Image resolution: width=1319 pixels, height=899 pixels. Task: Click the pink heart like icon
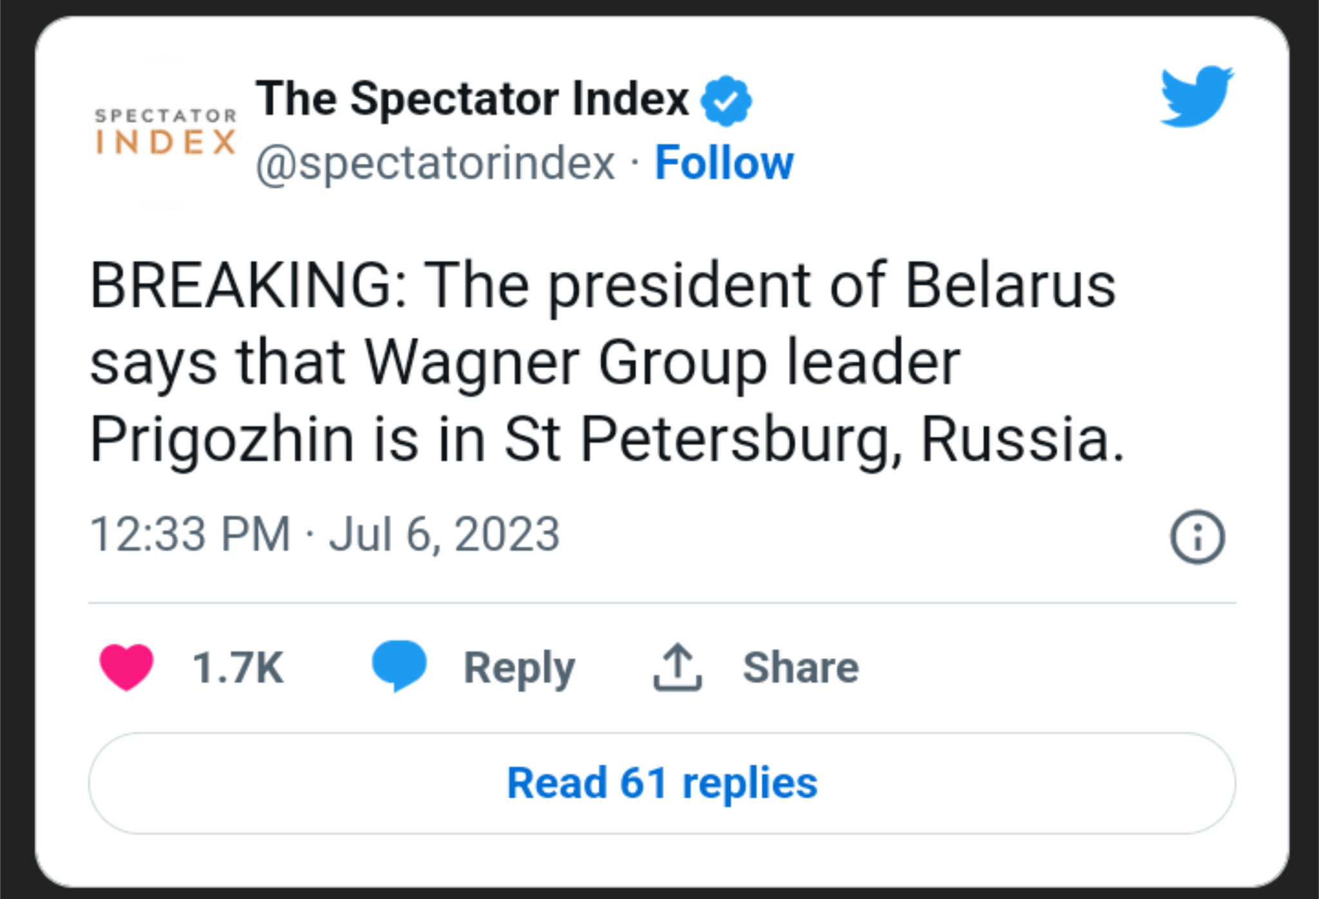[126, 667]
